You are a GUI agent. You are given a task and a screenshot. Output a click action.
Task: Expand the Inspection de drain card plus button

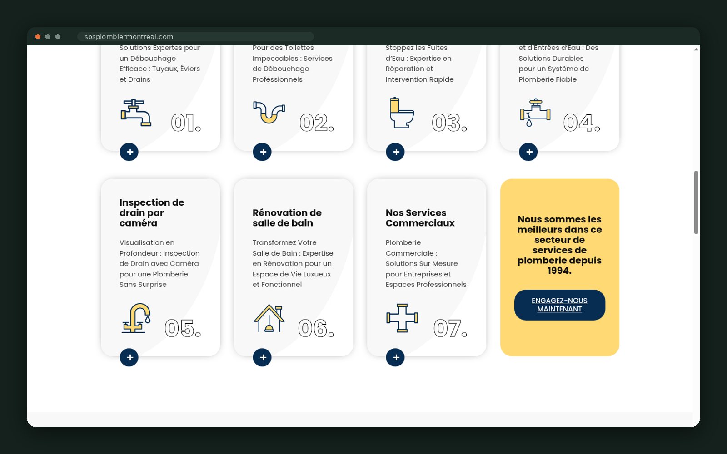[x=129, y=358]
